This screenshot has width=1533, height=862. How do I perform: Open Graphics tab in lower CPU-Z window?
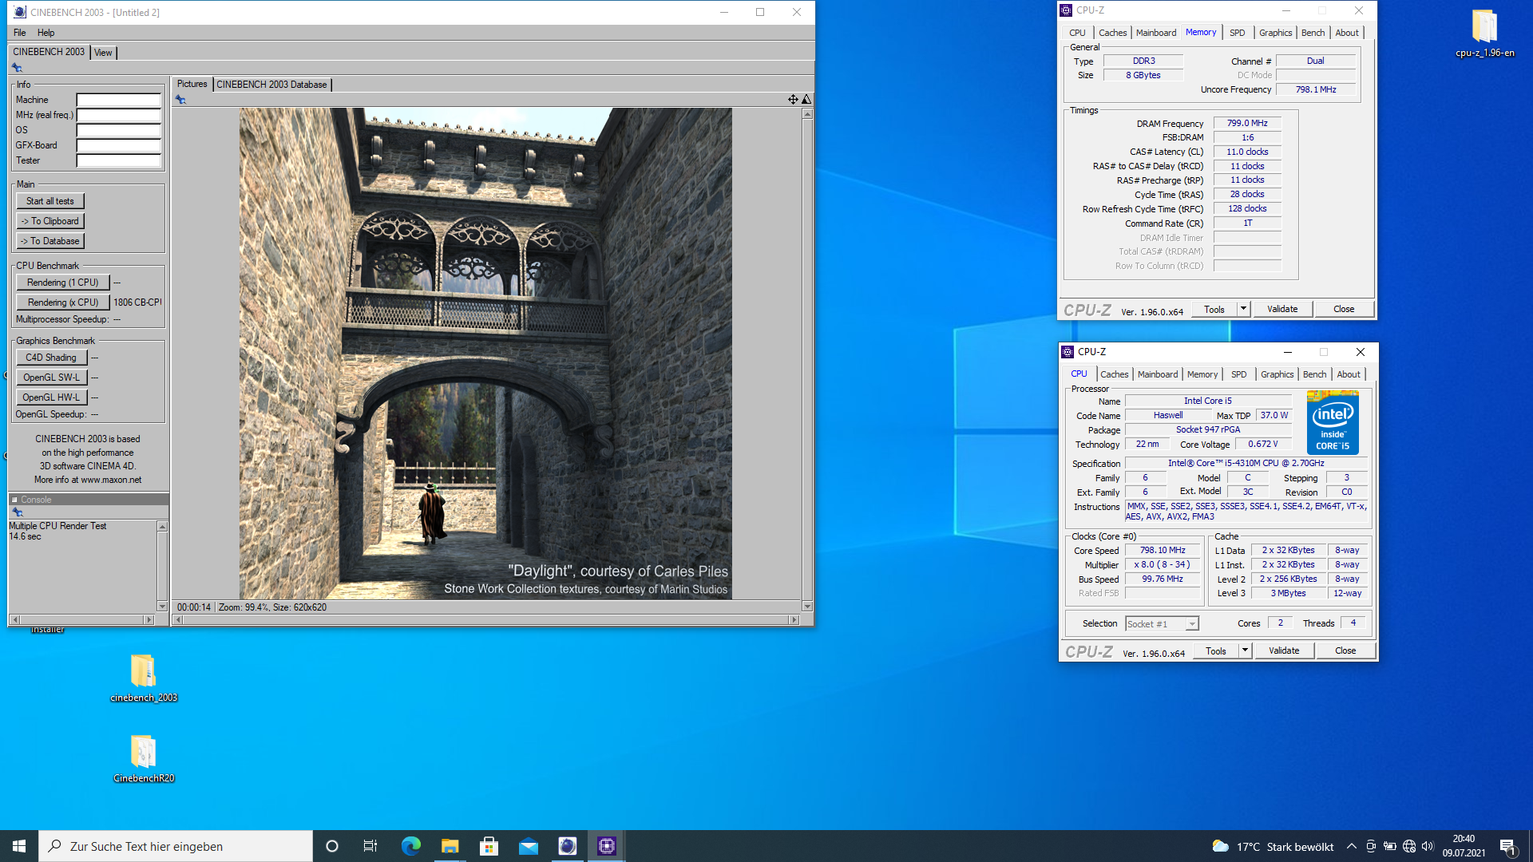[1277, 374]
